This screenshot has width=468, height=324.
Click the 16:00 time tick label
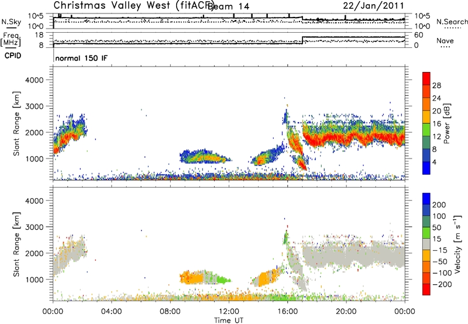(287, 312)
